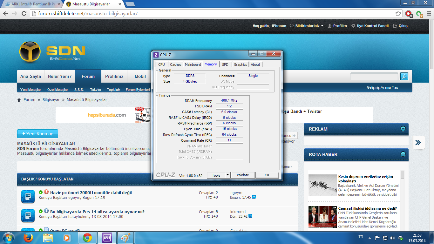Go to last post of 'Pes 14 ultra' thread
The height and width of the screenshot is (244, 434).
click(x=250, y=216)
